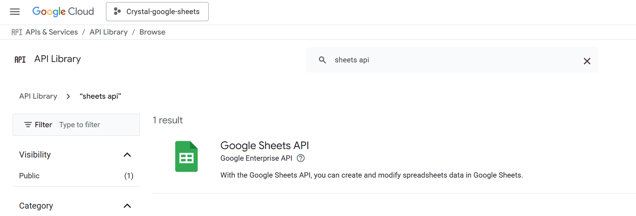Click the Category heading
The width and height of the screenshot is (636, 216).
tap(36, 206)
